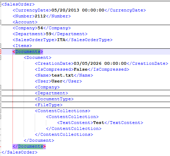The width and height of the screenshot is (170, 156).
Task: Click the opening SalesOrderType tag
Action: (35, 40)
